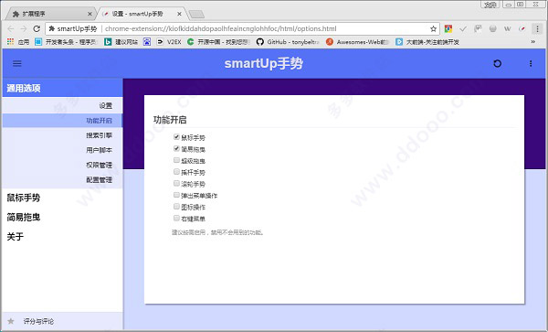Select 配置管理 in the sidebar
Image resolution: width=548 pixels, height=332 pixels.
62,180
